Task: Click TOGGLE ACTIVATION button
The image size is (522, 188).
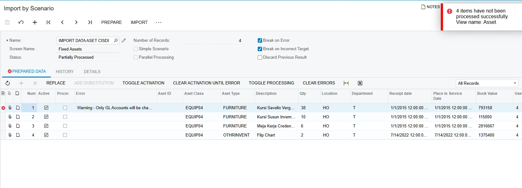Action: [143, 83]
